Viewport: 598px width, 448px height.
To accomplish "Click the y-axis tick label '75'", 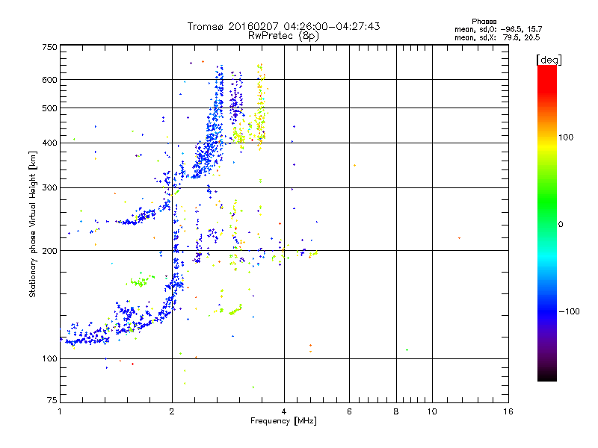I will [x=52, y=400].
